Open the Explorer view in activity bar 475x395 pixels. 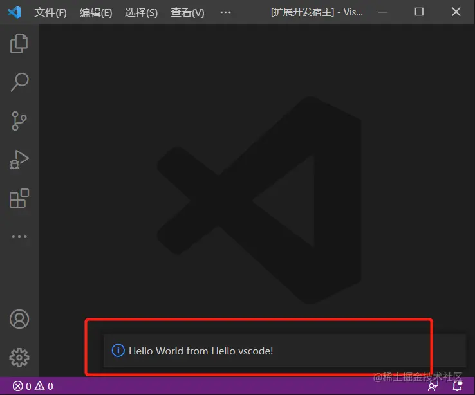click(19, 44)
